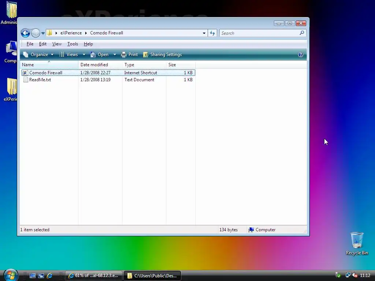The width and height of the screenshot is (375, 281).
Task: Open the address bar history dropdown
Action: 204,33
